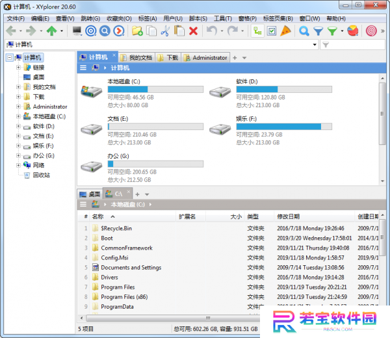
Task: Open lower pane breadcrumb hamburger menu
Action: (83, 205)
